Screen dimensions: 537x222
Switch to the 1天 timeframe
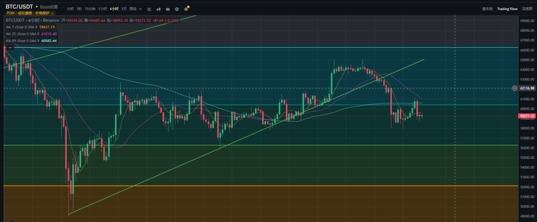click(x=124, y=9)
